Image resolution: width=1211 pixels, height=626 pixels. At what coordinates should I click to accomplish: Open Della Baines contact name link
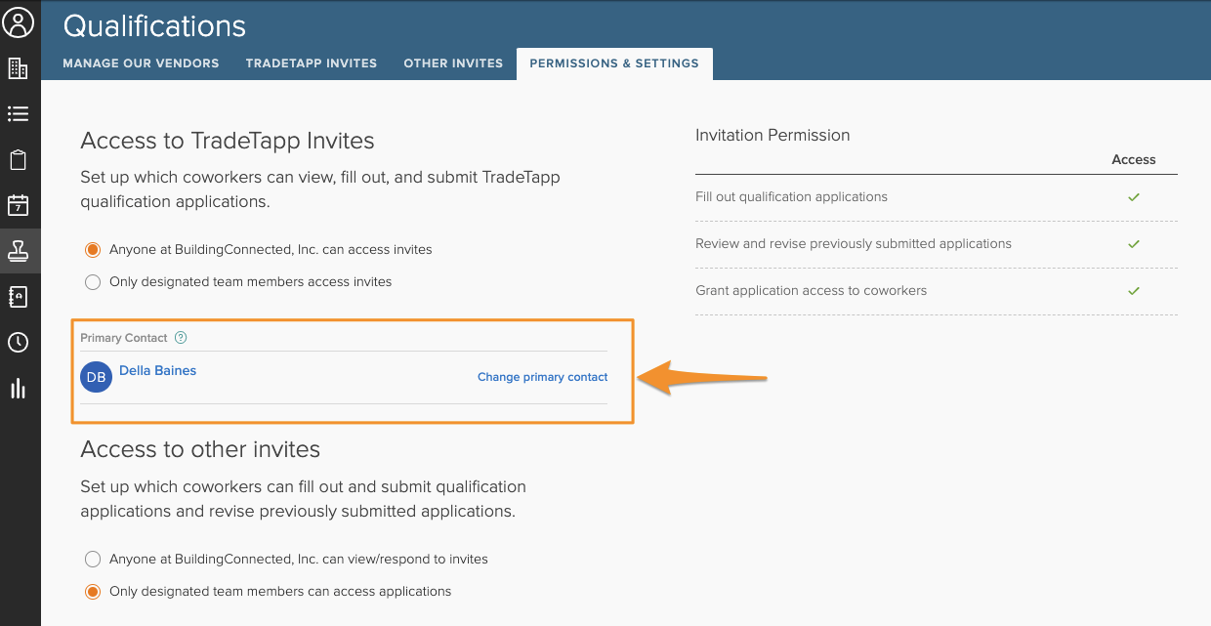[x=157, y=371]
